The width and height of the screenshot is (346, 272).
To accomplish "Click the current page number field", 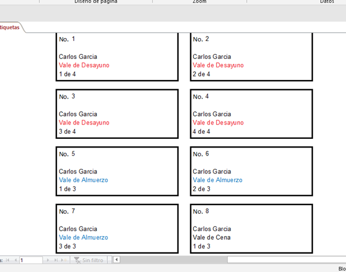I will 30,260.
